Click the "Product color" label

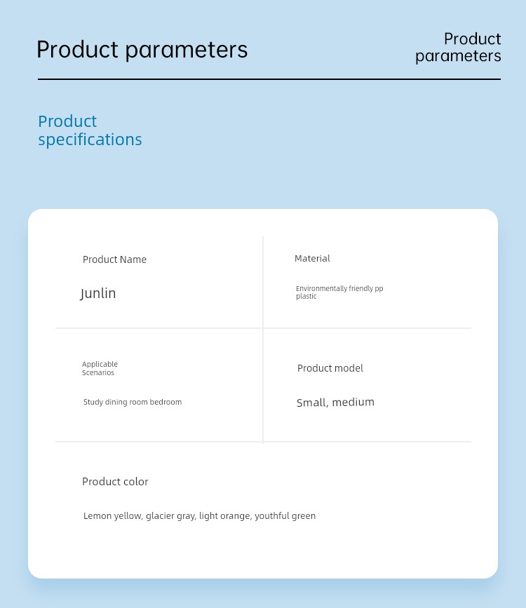tap(115, 482)
